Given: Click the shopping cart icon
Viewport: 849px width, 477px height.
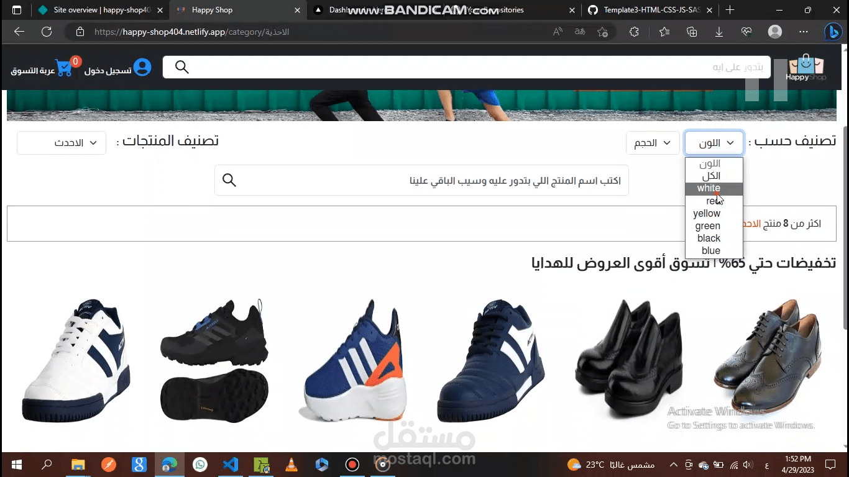Looking at the screenshot, I should [64, 68].
